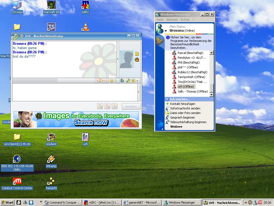Open the urfi document icon on desktop
274x206 pixels.
(85, 139)
